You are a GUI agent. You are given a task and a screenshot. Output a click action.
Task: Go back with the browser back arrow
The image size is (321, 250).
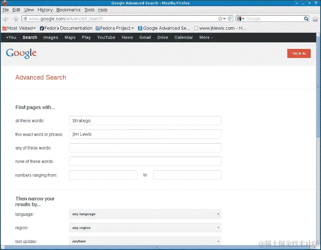click(x=6, y=18)
